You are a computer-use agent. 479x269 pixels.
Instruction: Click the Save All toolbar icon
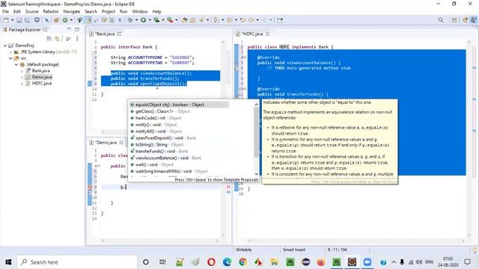[x=27, y=20]
